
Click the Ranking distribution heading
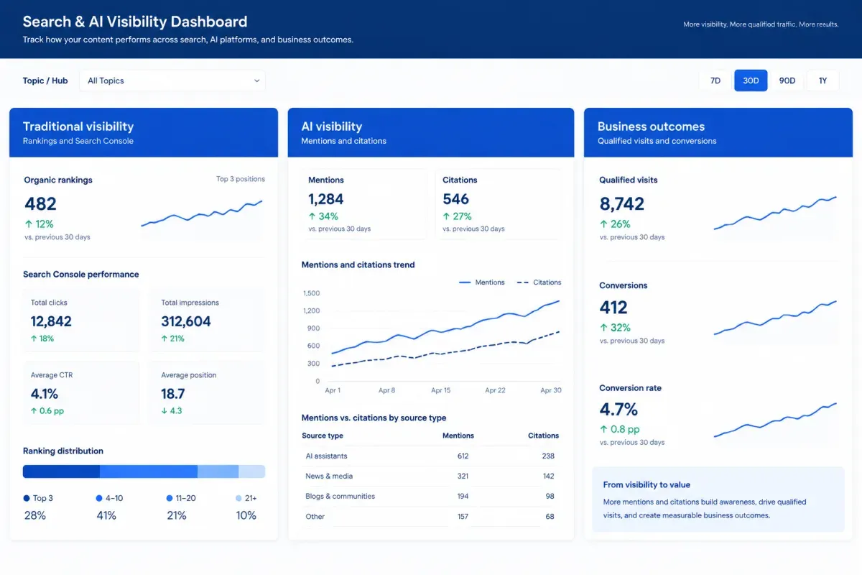click(x=63, y=451)
